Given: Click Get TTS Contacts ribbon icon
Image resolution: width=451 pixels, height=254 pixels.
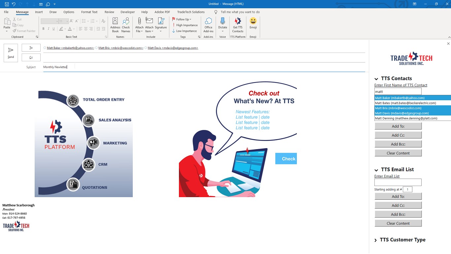Looking at the screenshot, I should tap(238, 25).
